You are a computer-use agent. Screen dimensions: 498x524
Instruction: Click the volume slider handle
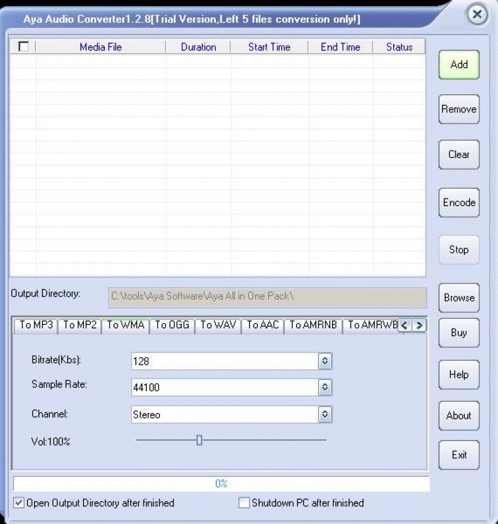pyautogui.click(x=199, y=440)
